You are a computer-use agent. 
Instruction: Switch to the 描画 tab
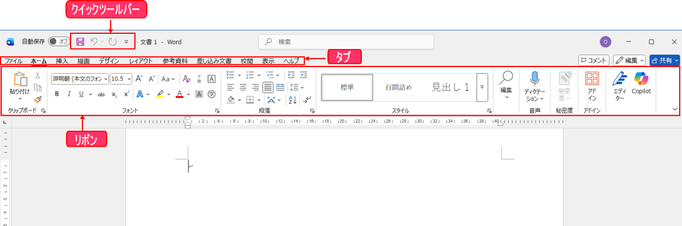tap(84, 60)
